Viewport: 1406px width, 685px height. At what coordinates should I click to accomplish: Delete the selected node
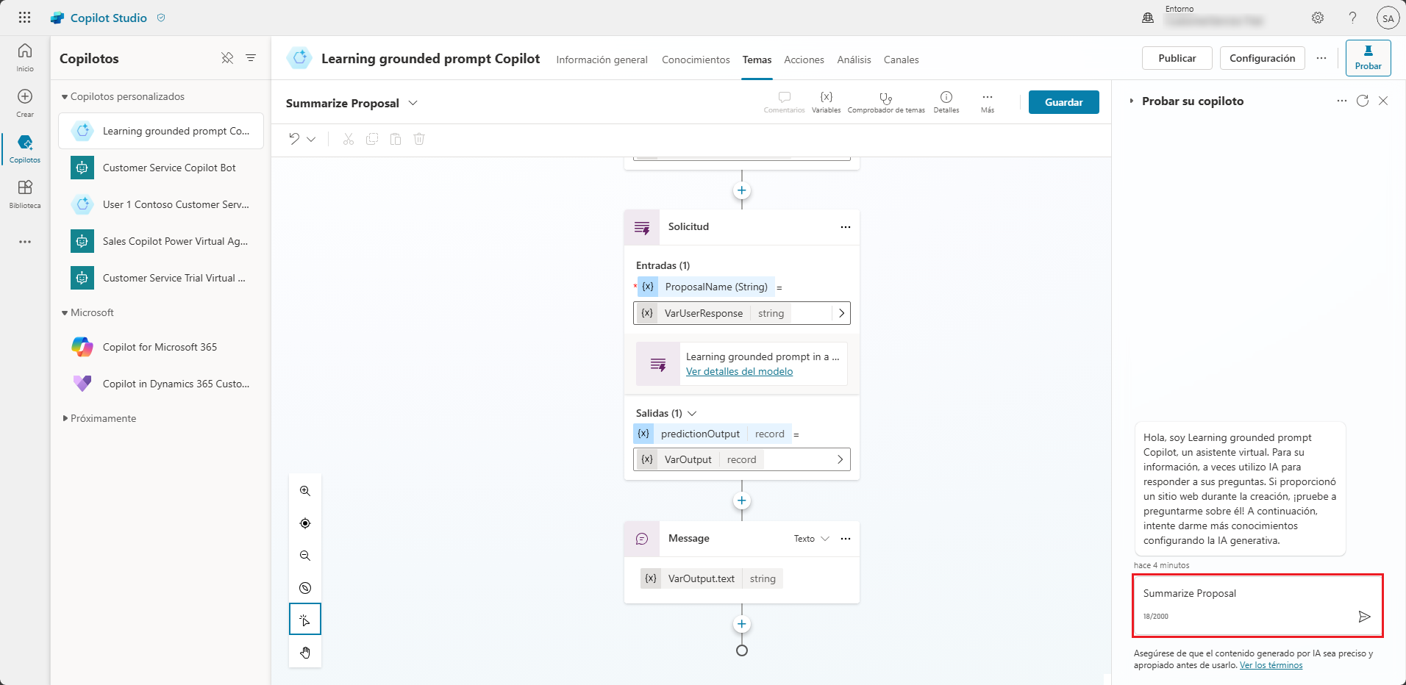tap(419, 139)
